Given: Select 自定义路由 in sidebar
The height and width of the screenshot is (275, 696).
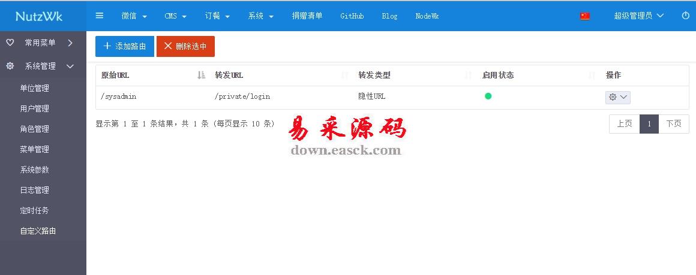Looking at the screenshot, I should coord(38,231).
